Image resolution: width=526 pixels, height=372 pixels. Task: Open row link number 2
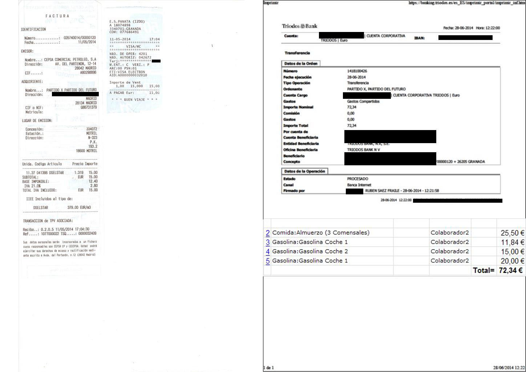click(x=268, y=233)
